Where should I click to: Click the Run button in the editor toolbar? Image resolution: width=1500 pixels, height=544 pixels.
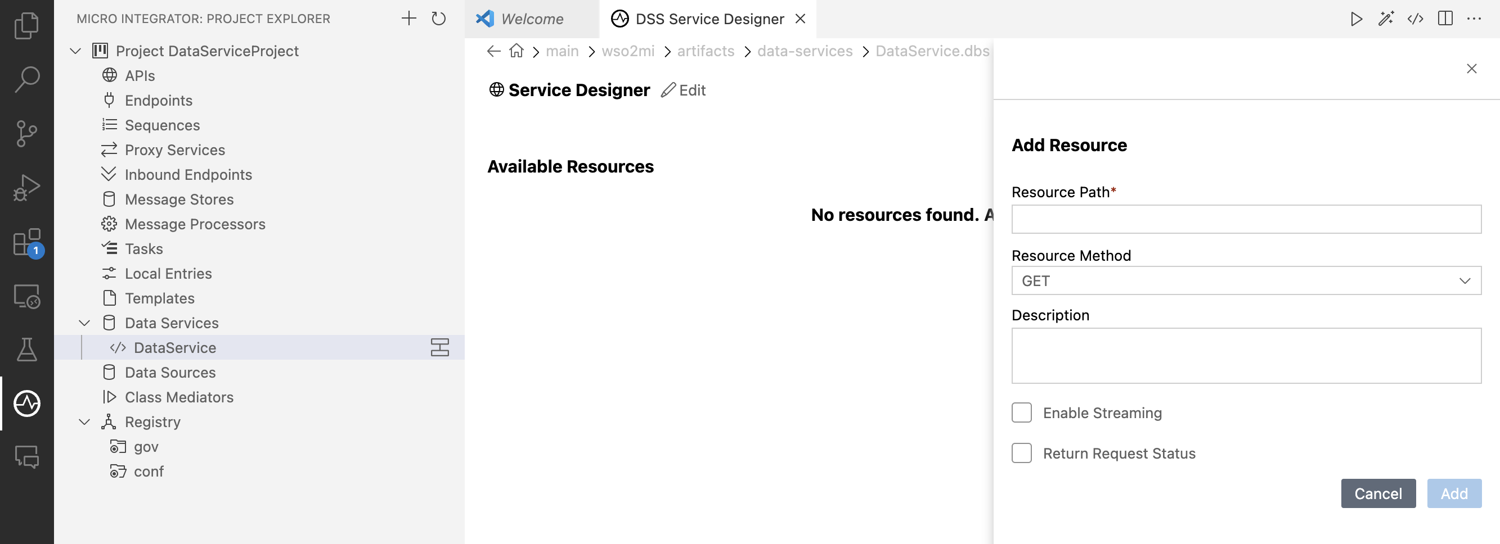coord(1356,19)
